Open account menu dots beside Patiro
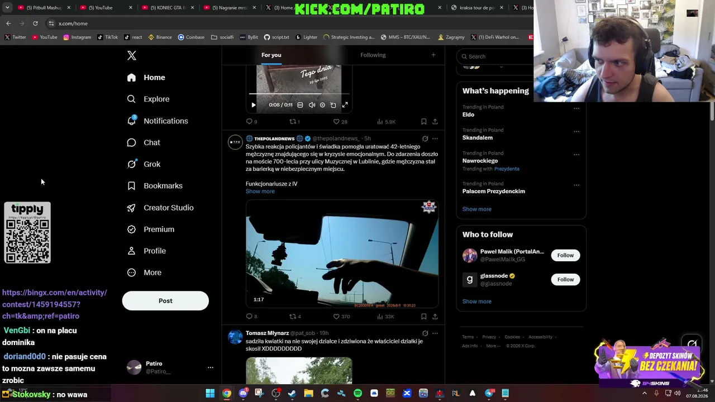The width and height of the screenshot is (715, 402). click(211, 367)
